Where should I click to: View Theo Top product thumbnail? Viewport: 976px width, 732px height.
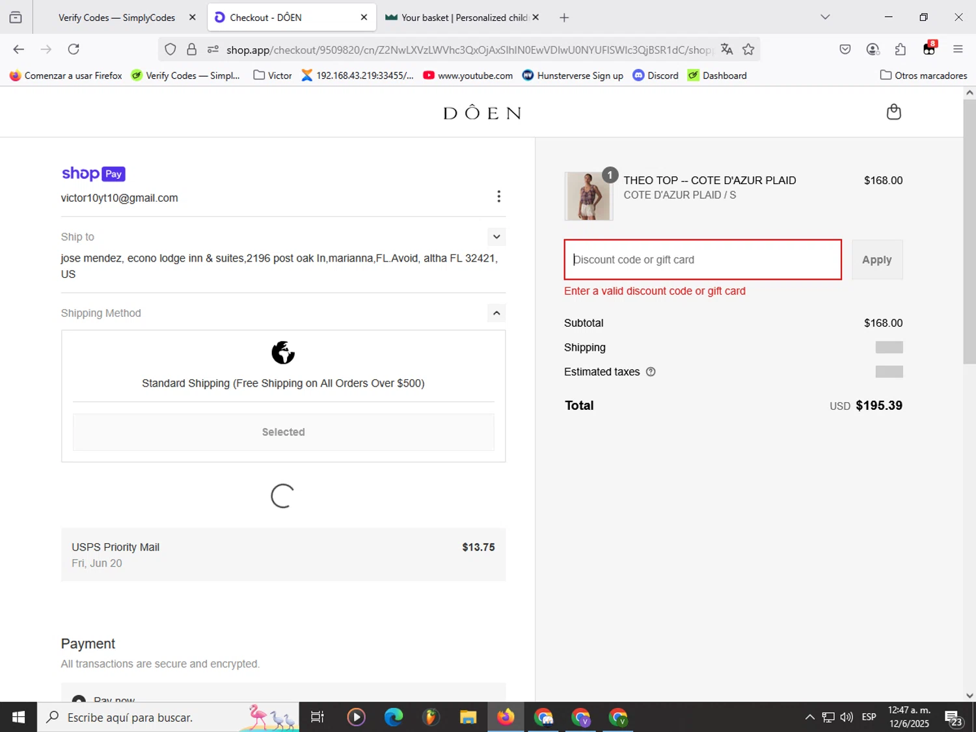click(x=588, y=196)
